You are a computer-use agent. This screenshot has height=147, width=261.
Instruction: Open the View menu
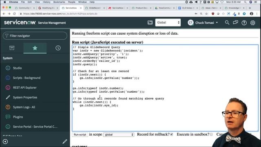click(37, 2)
